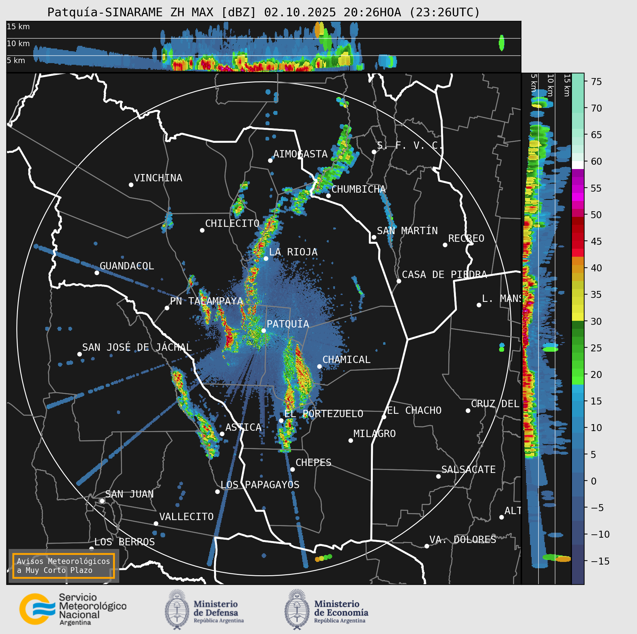Click the 75 value on the dBZ scale
This screenshot has height=634, width=637.
click(x=596, y=82)
